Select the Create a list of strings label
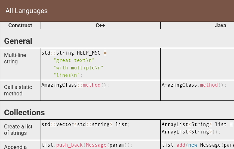The image size is (234, 149). pyautogui.click(x=18, y=130)
